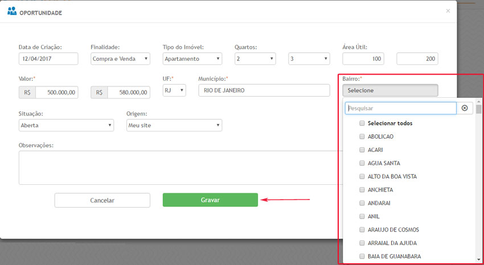Tick the ABOLICAO neighborhood checkbox
Screen dimensions: 484x265
point(362,136)
